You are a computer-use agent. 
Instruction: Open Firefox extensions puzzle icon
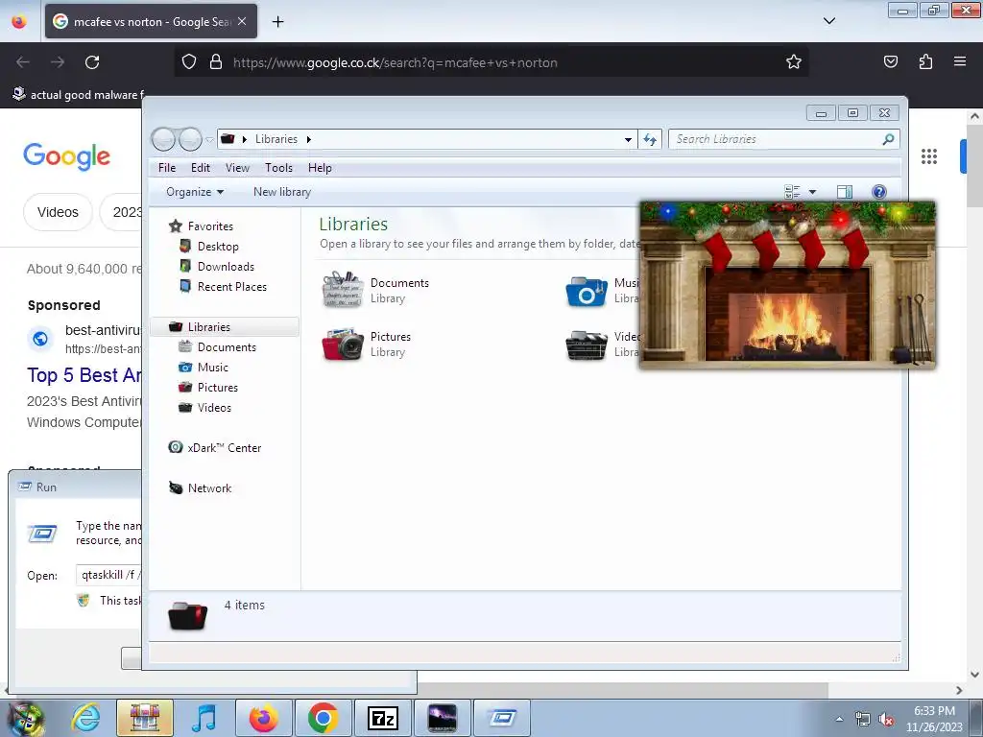pyautogui.click(x=925, y=61)
